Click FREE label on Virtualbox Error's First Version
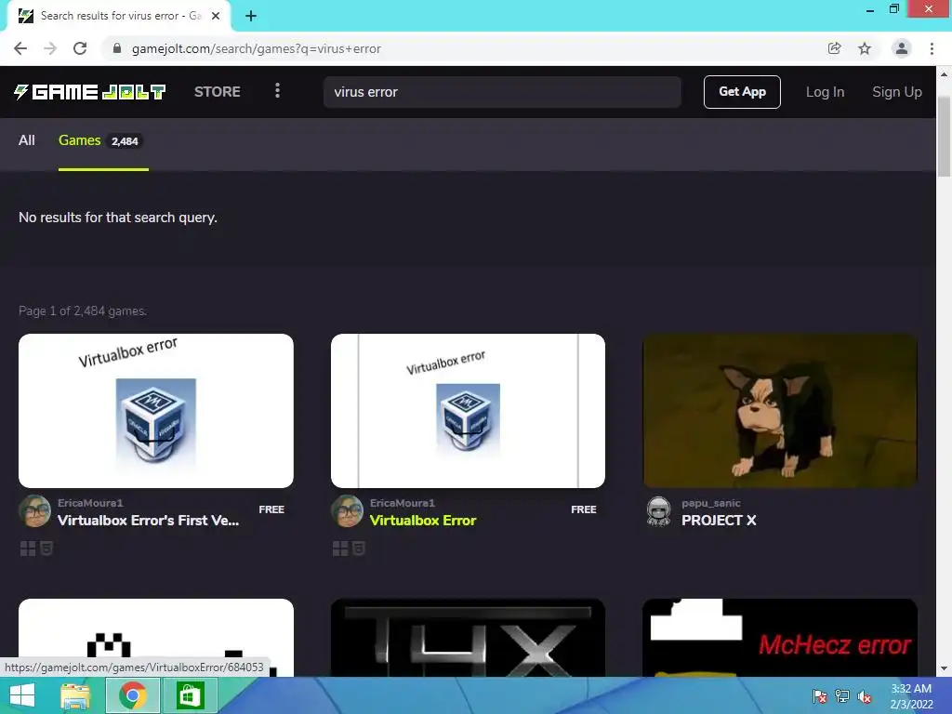This screenshot has height=714, width=952. click(x=271, y=509)
